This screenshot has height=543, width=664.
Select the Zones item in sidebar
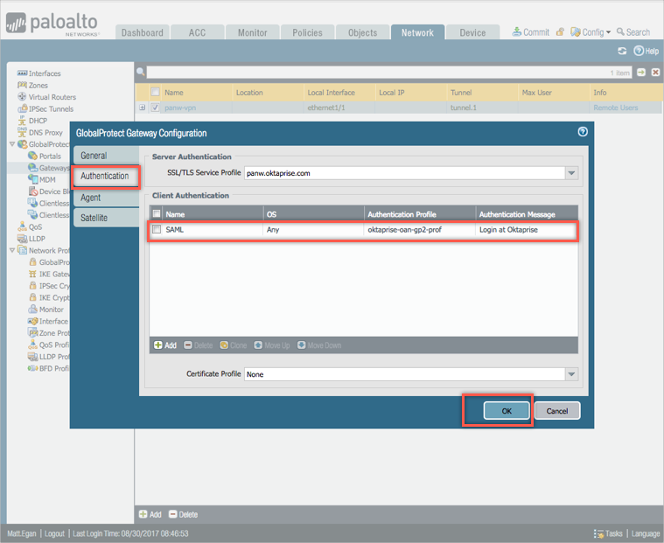pyautogui.click(x=38, y=86)
